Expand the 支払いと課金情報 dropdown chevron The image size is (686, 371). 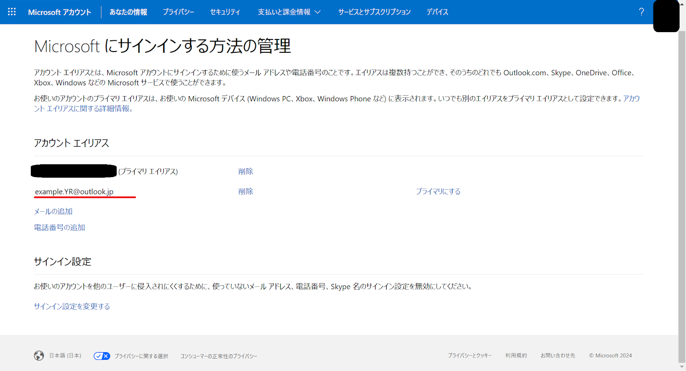[318, 12]
